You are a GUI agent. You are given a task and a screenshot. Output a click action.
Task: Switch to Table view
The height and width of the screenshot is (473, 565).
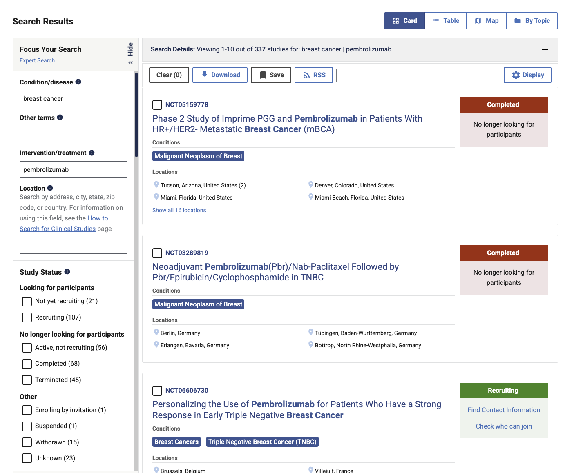coord(446,21)
